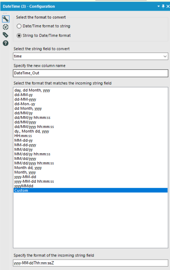The image size is (170, 270).
Task: Close the DateTime Configuration panel
Action: click(x=168, y=7)
